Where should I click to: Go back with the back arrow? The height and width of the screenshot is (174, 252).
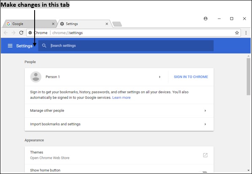pos(5,33)
